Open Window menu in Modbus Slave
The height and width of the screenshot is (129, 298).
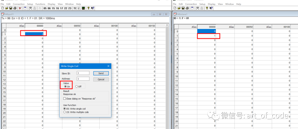point(229,4)
